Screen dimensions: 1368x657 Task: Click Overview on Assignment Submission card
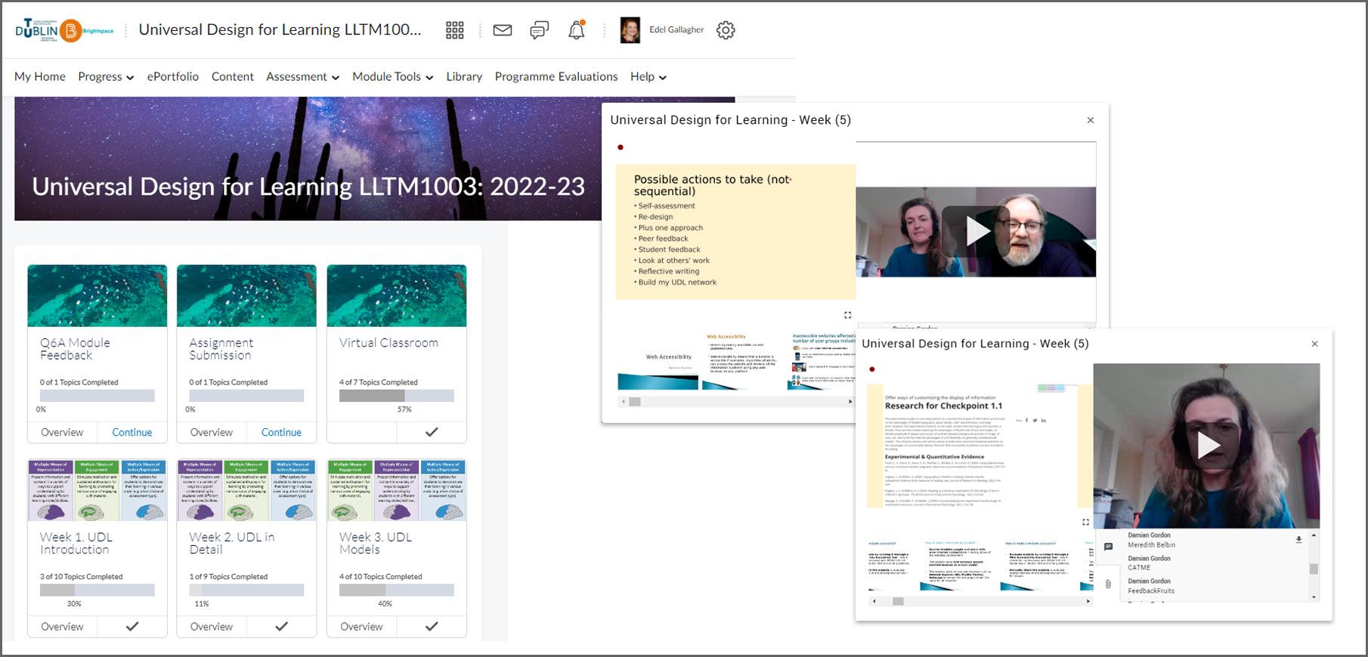click(x=212, y=432)
